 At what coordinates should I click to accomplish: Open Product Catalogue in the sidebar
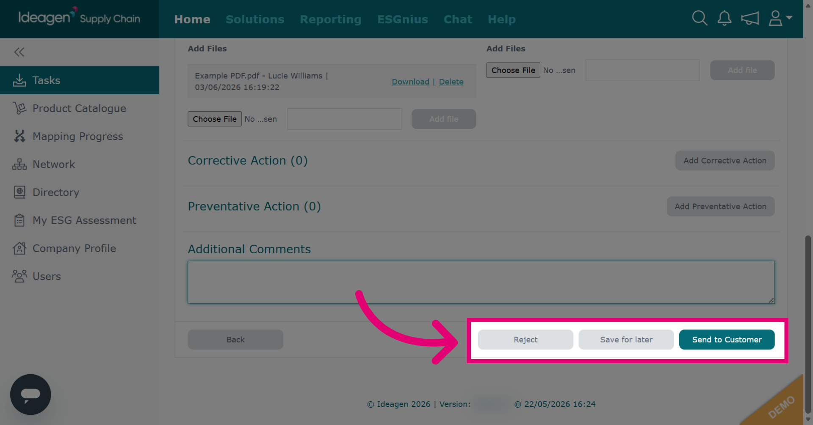point(80,108)
